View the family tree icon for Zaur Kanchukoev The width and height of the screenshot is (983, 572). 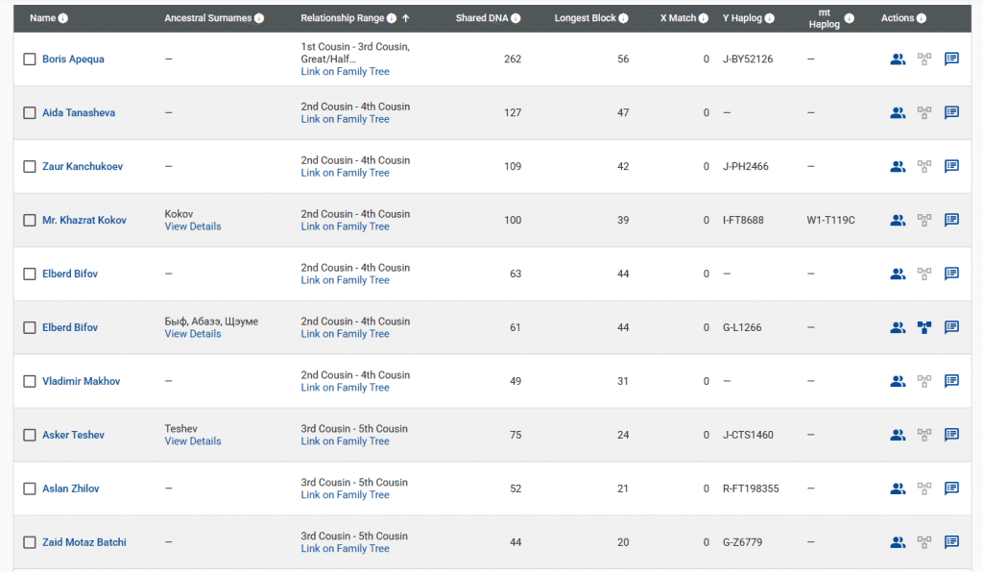coord(924,166)
